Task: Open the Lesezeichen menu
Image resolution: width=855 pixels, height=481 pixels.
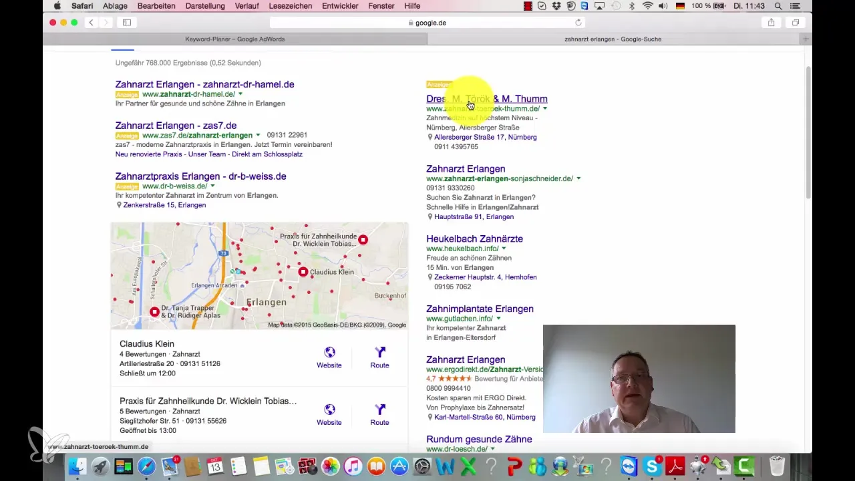Action: 289,6
